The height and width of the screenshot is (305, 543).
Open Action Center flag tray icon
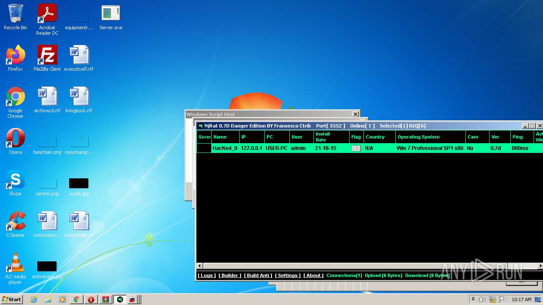(x=503, y=299)
